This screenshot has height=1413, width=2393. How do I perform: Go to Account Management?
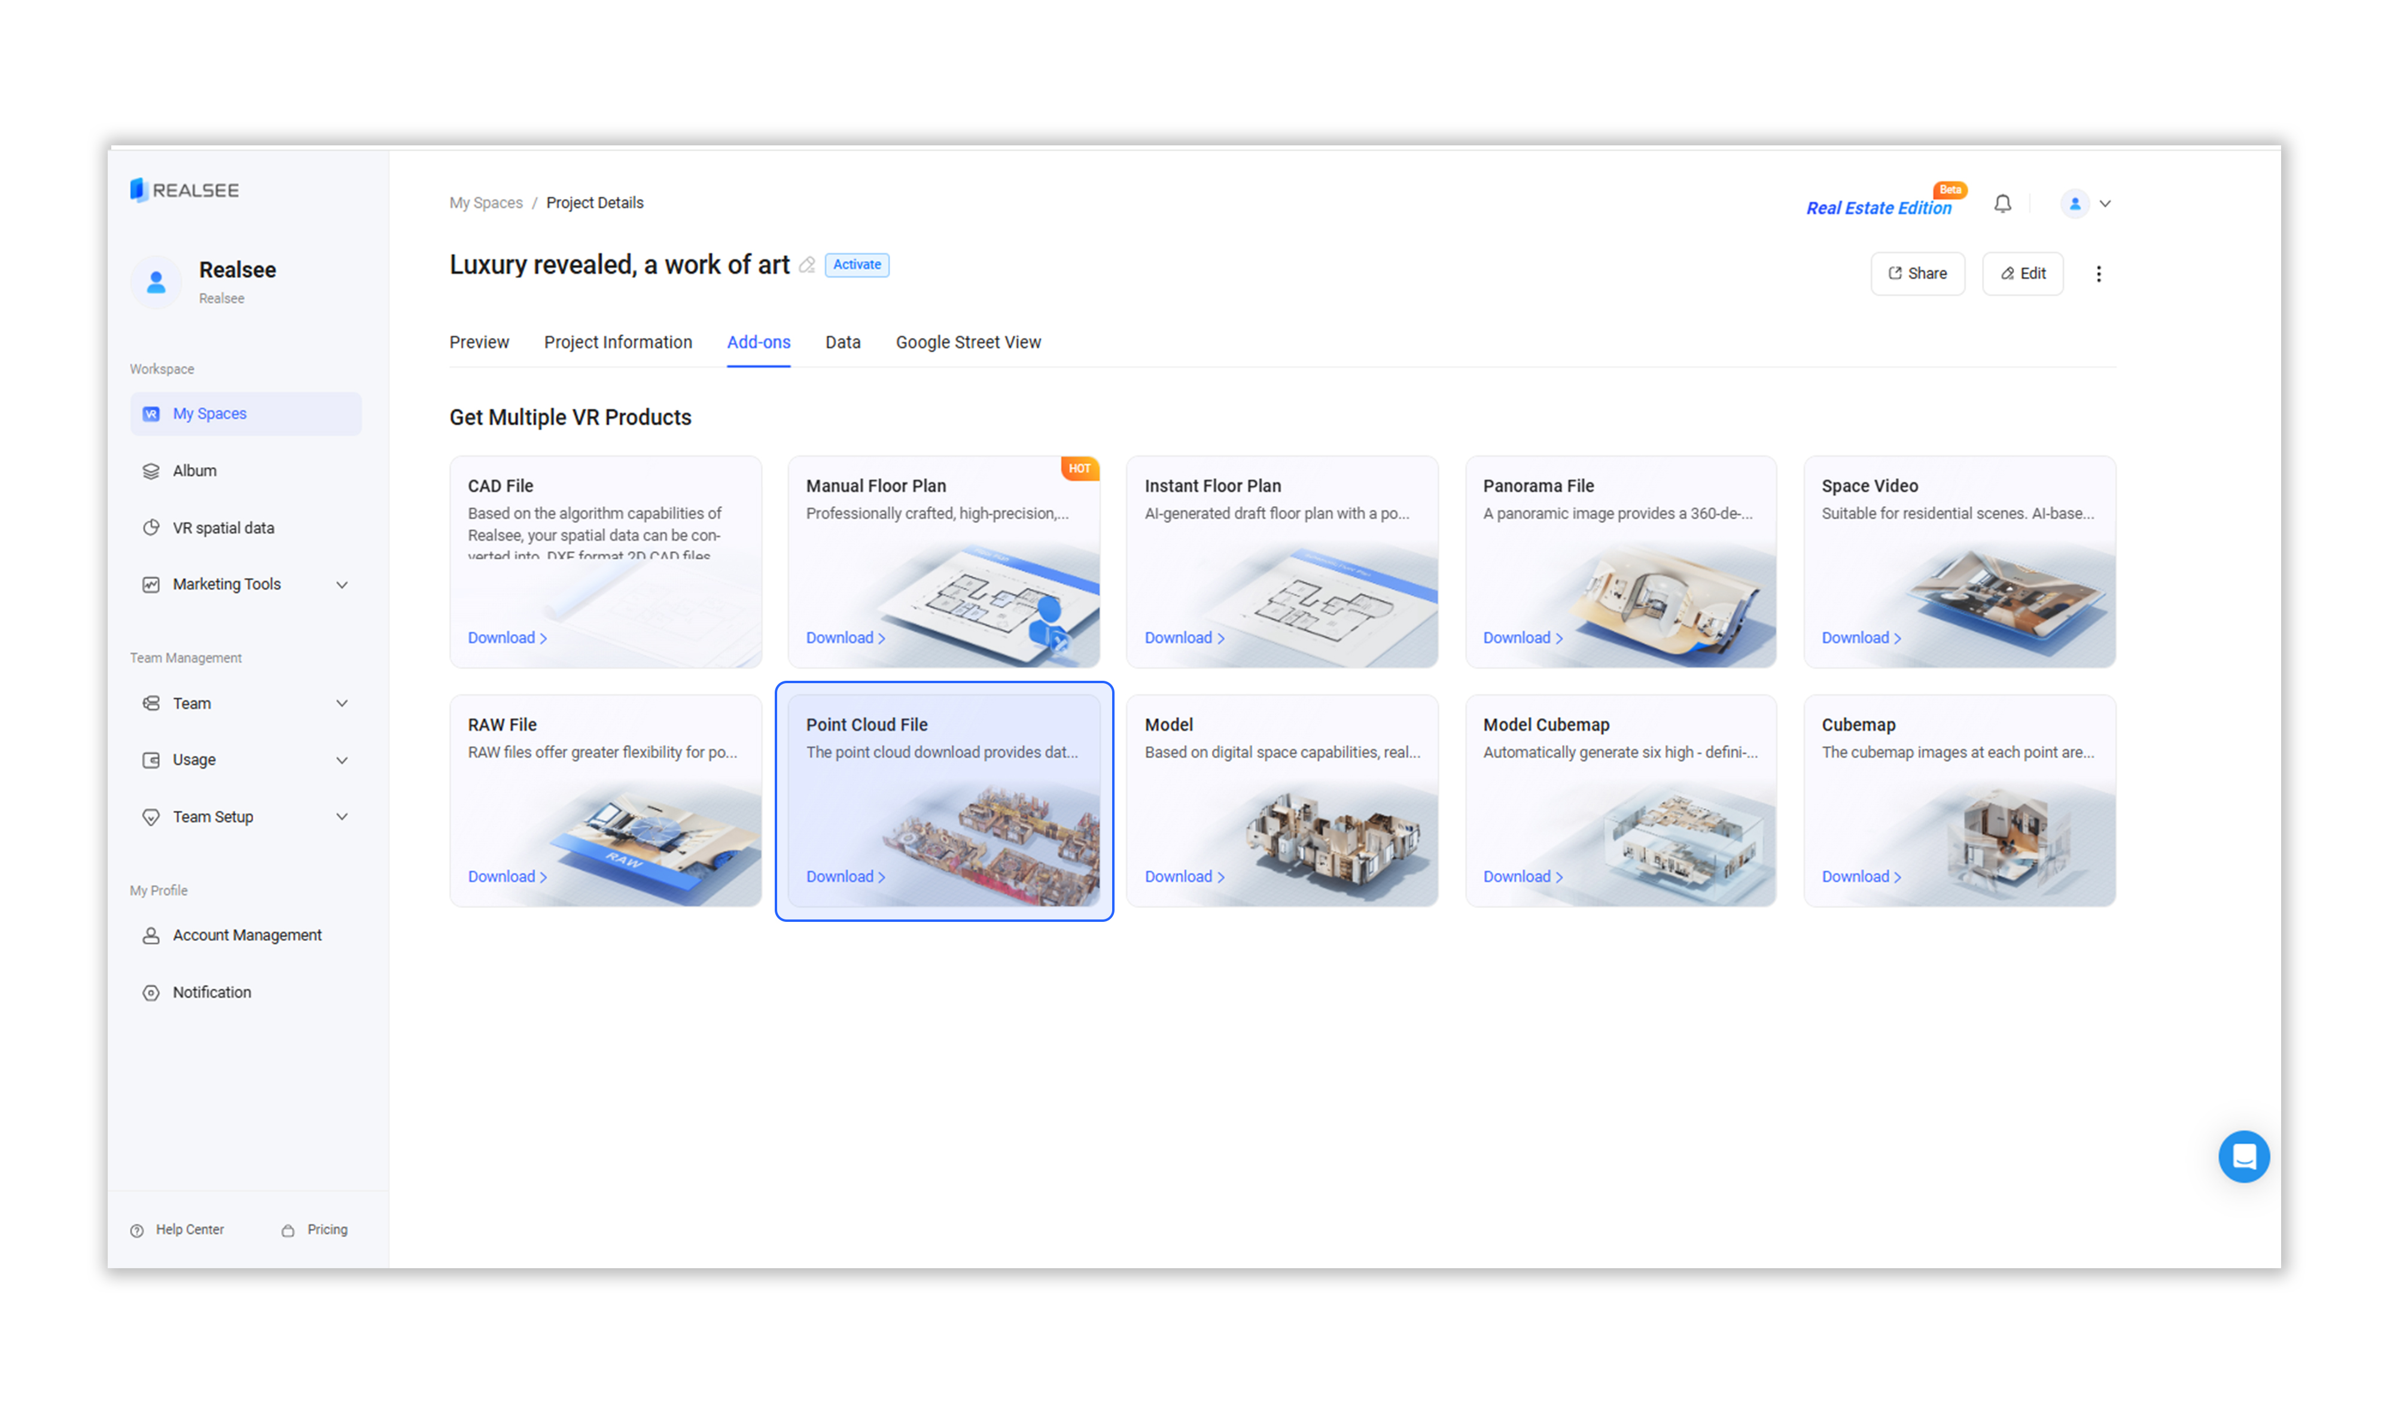[x=246, y=935]
